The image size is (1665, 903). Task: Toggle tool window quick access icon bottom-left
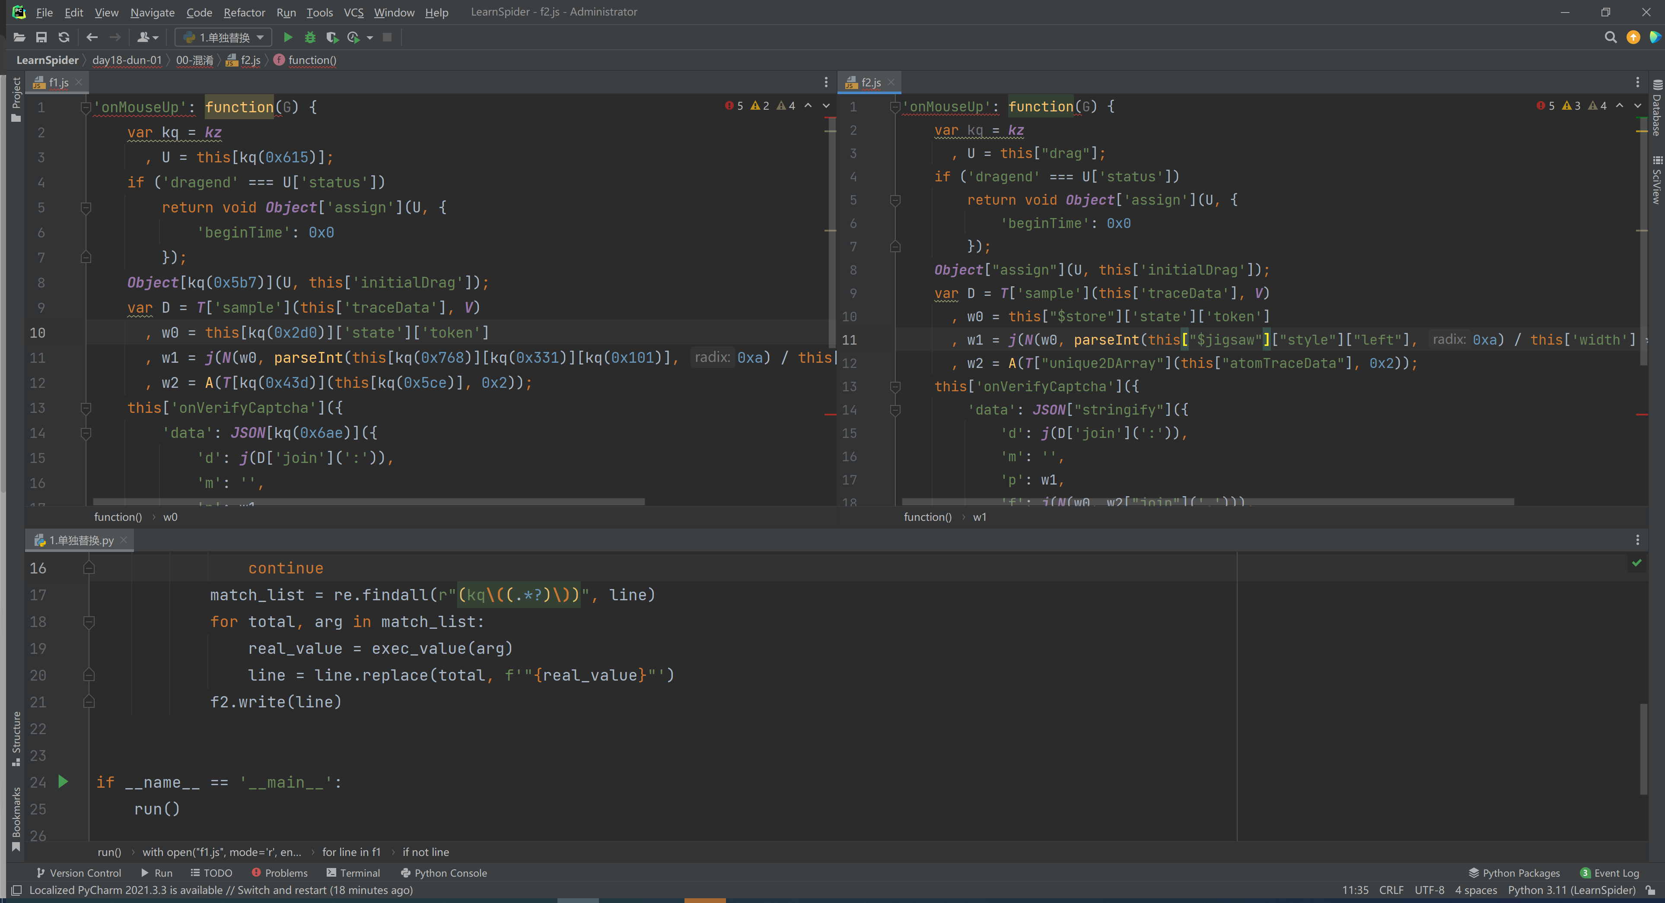[x=17, y=890]
